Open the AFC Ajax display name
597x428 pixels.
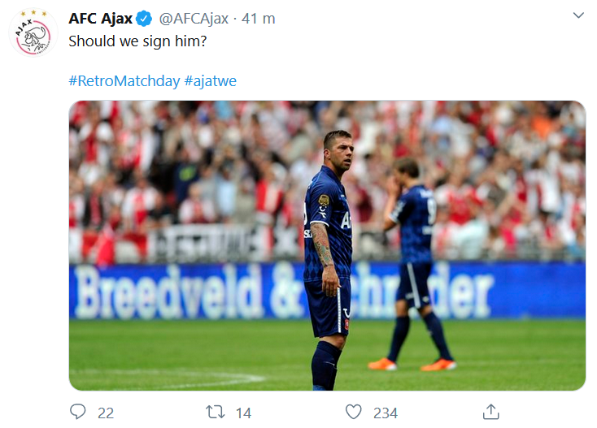tap(100, 19)
